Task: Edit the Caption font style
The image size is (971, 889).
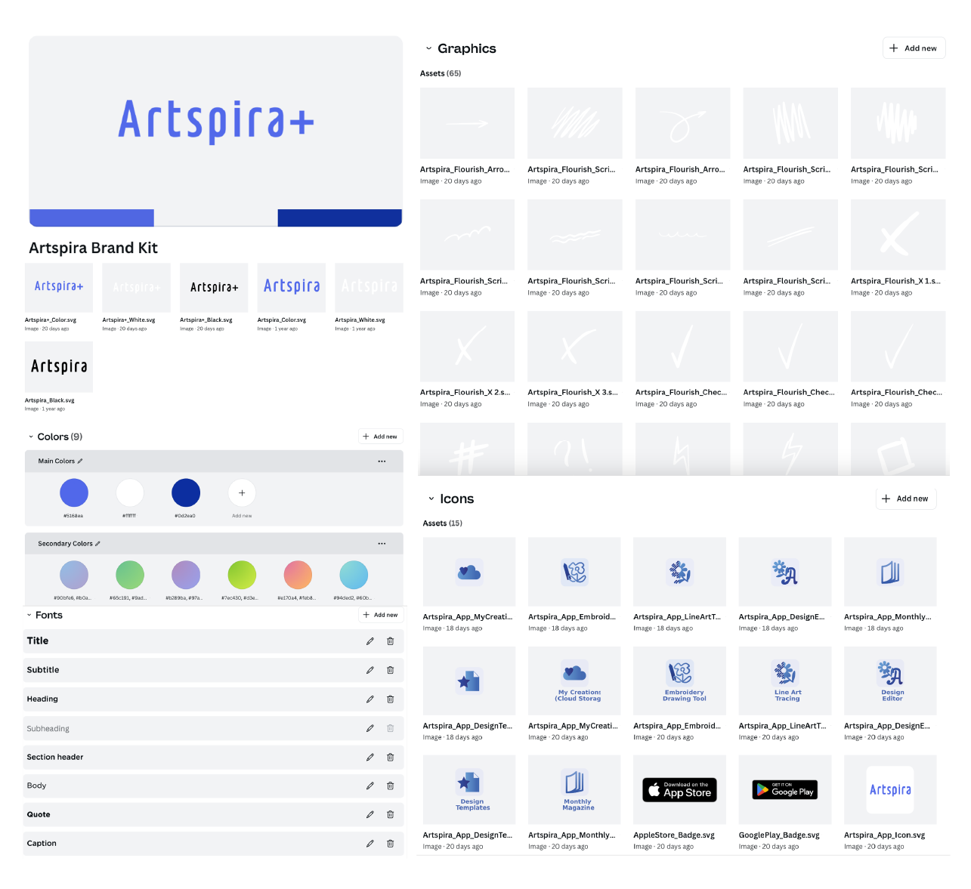Action: pos(370,844)
